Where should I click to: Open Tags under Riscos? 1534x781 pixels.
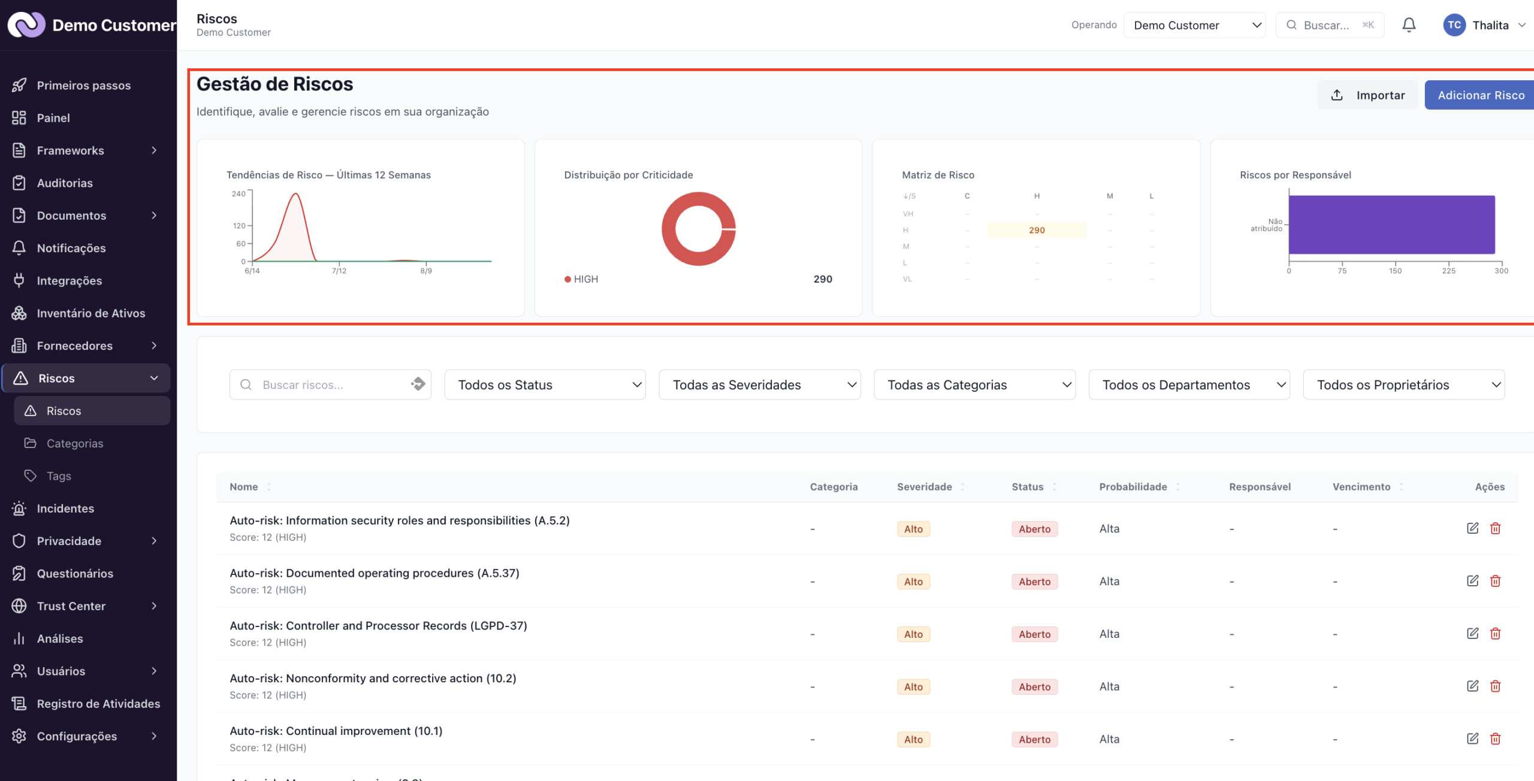pyautogui.click(x=92, y=476)
